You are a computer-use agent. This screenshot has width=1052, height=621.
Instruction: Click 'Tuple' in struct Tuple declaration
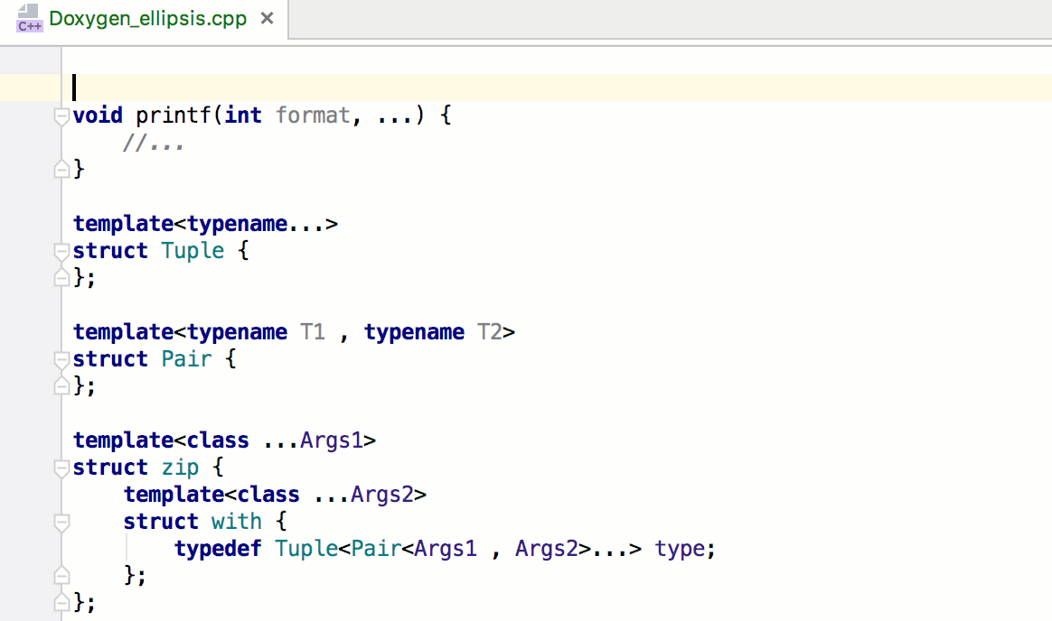tap(193, 251)
